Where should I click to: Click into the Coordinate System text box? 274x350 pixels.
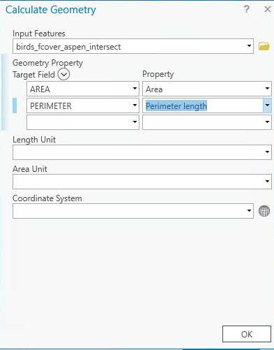click(x=129, y=211)
